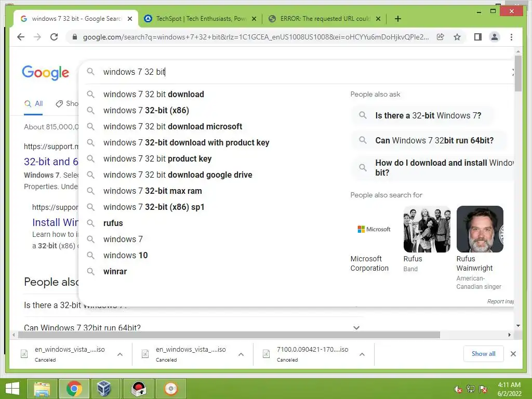Click the muted volume tray icon

click(x=458, y=389)
